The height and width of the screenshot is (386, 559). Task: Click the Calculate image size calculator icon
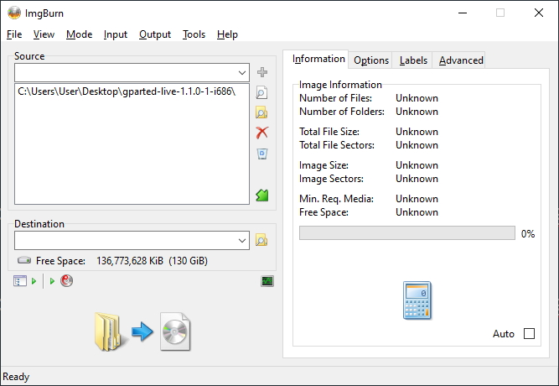[x=417, y=300]
